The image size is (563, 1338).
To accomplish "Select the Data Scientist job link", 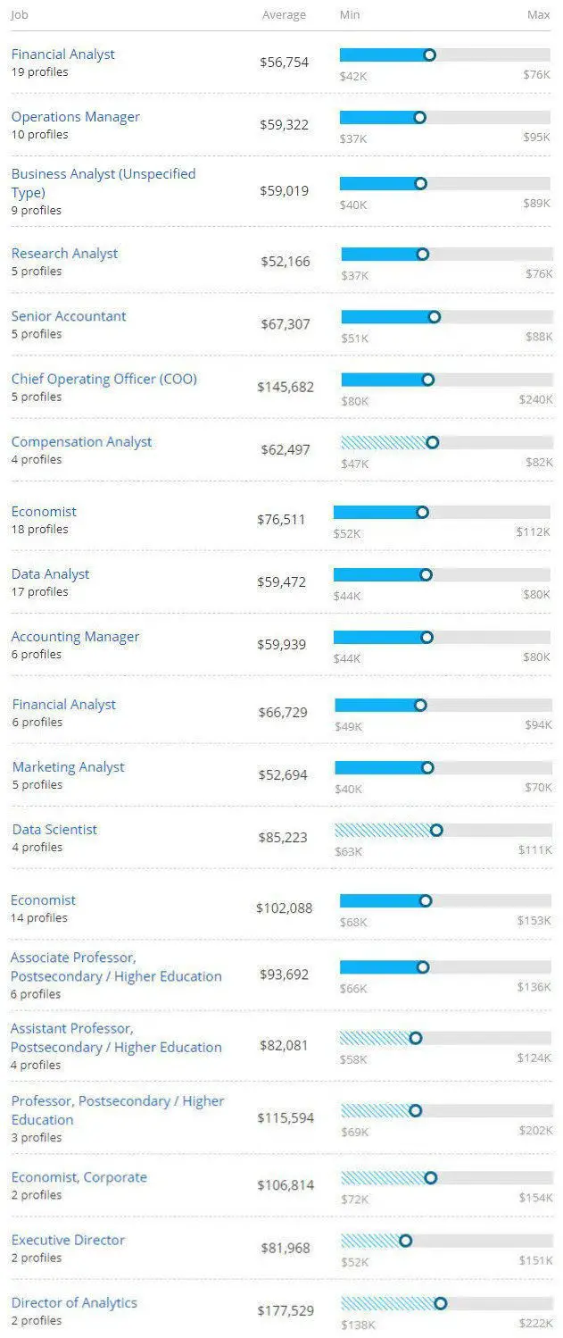I will pos(54,830).
